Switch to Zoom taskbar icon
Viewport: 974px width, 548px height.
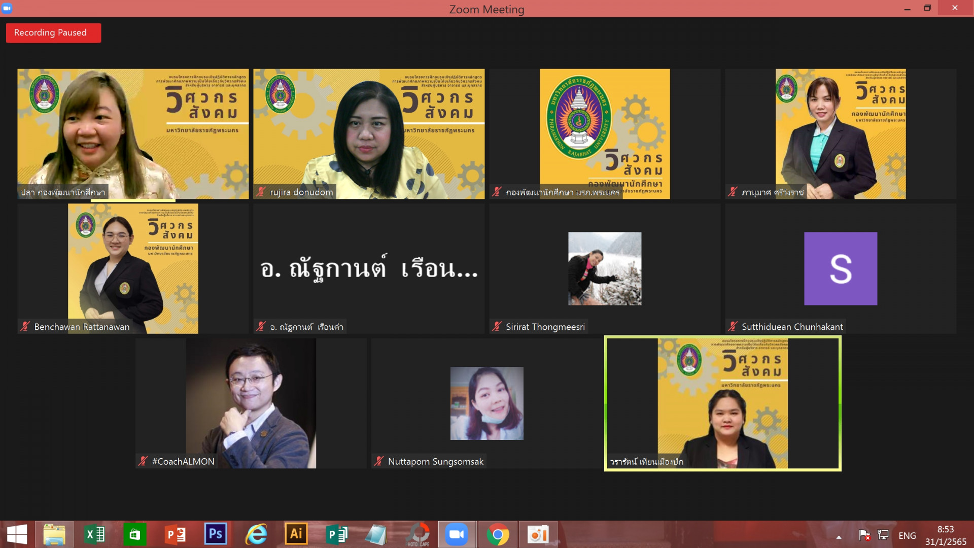pos(457,534)
